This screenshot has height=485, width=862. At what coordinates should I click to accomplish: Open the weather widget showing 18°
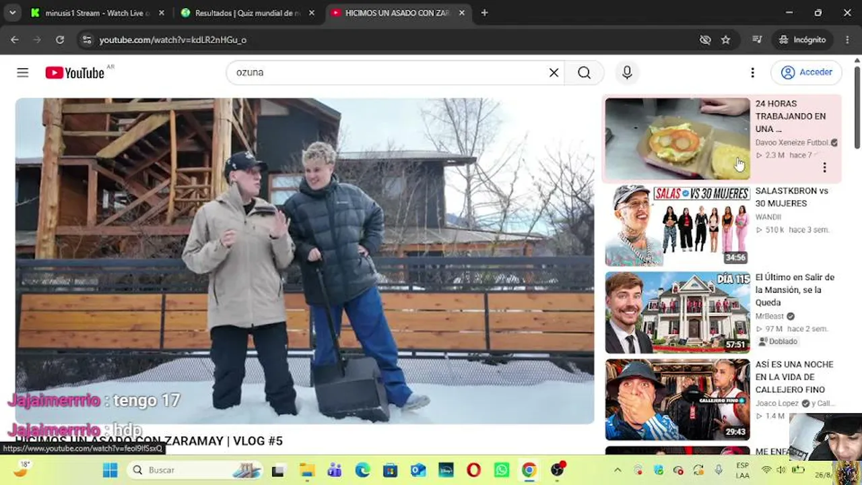[x=22, y=469]
